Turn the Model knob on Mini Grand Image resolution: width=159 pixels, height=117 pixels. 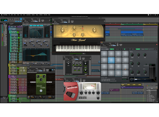click(x=63, y=30)
